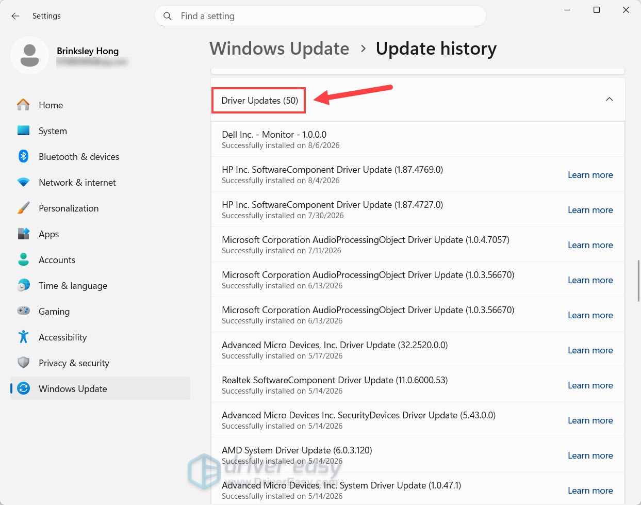This screenshot has width=641, height=505.
Task: Focus the Find a setting search box
Action: tap(320, 16)
